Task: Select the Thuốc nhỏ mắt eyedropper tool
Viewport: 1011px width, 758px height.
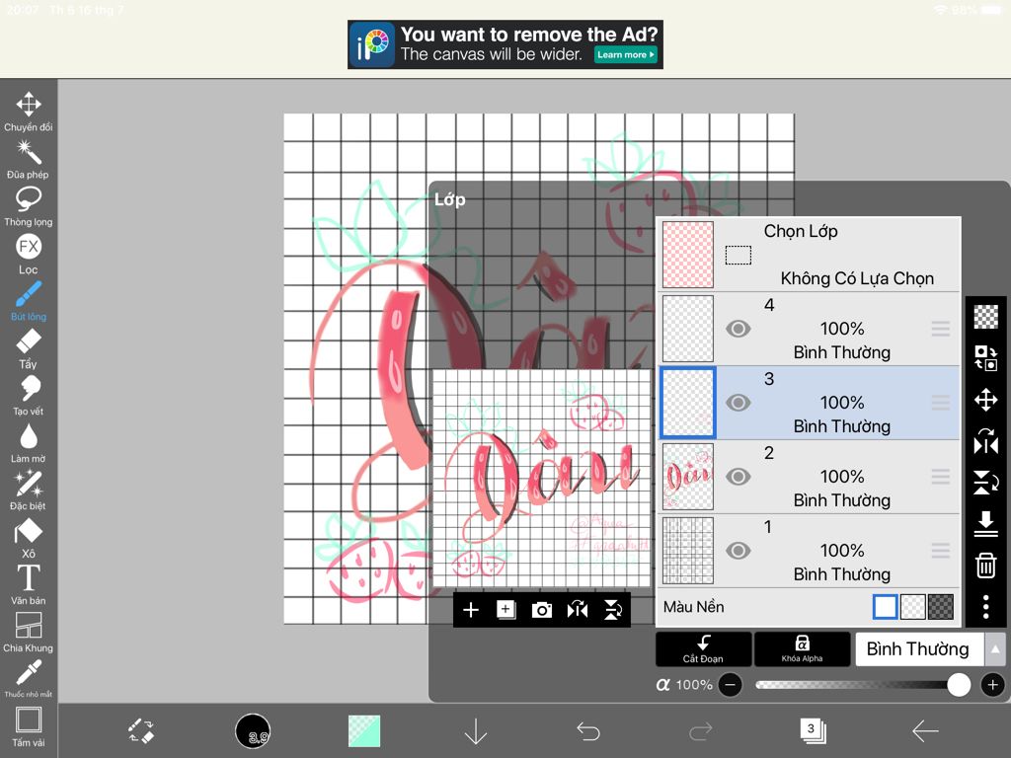Action: point(29,679)
